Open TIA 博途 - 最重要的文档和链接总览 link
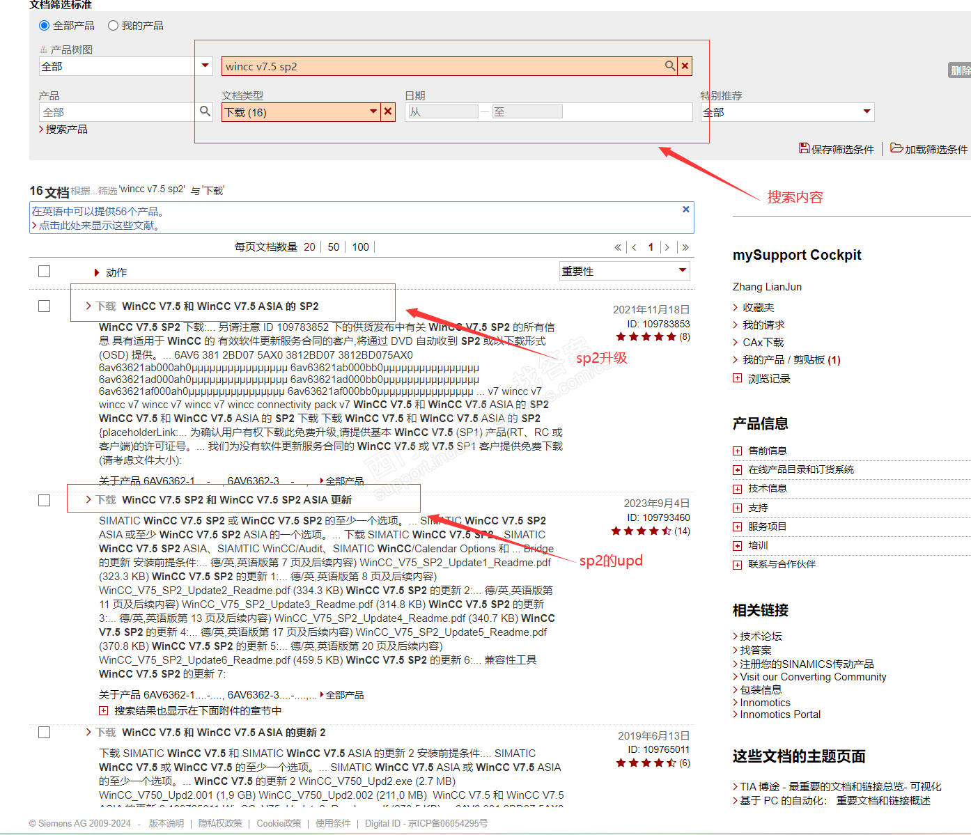 click(x=840, y=786)
